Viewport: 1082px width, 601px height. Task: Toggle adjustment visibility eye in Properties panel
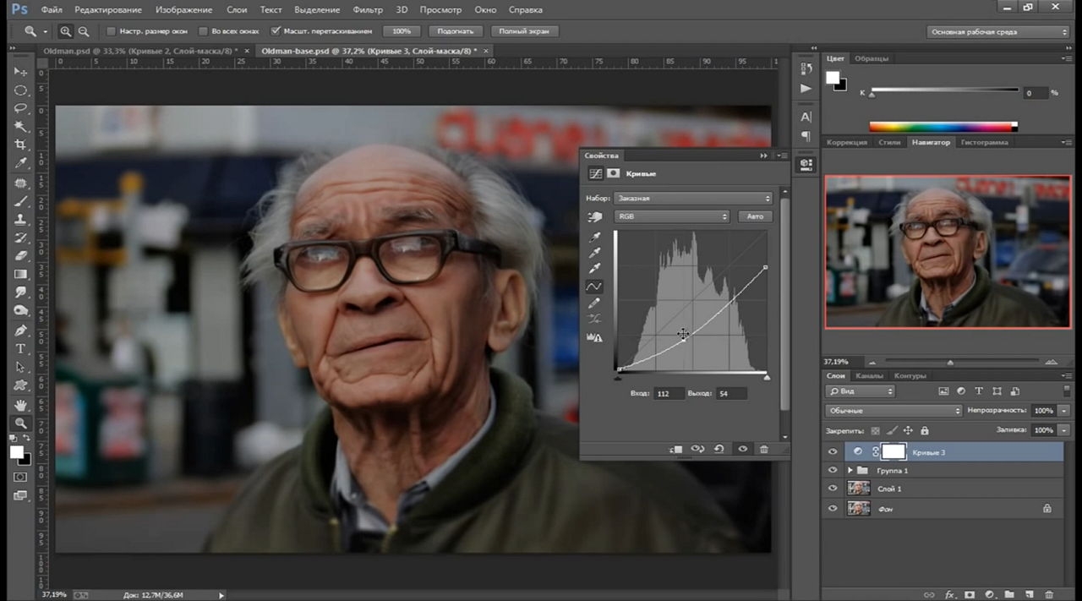pyautogui.click(x=742, y=449)
